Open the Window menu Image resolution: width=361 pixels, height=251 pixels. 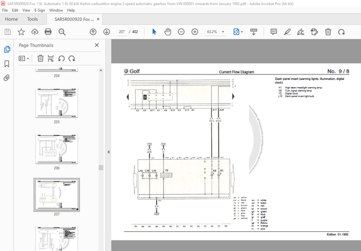tap(56, 10)
